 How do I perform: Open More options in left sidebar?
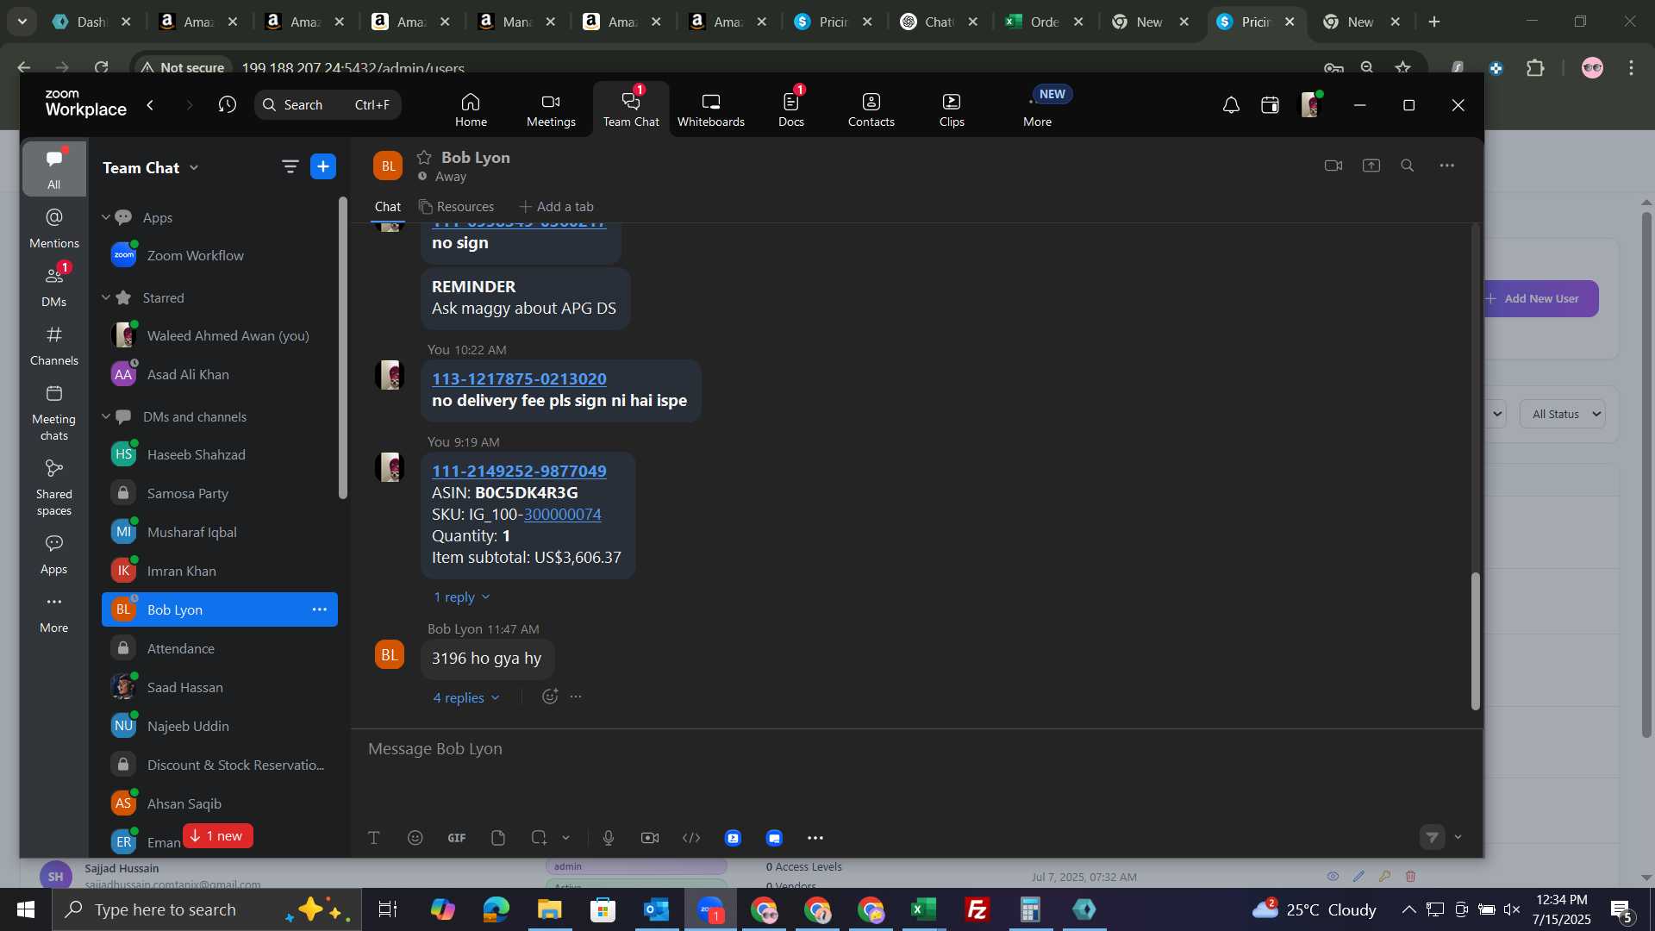click(x=53, y=613)
